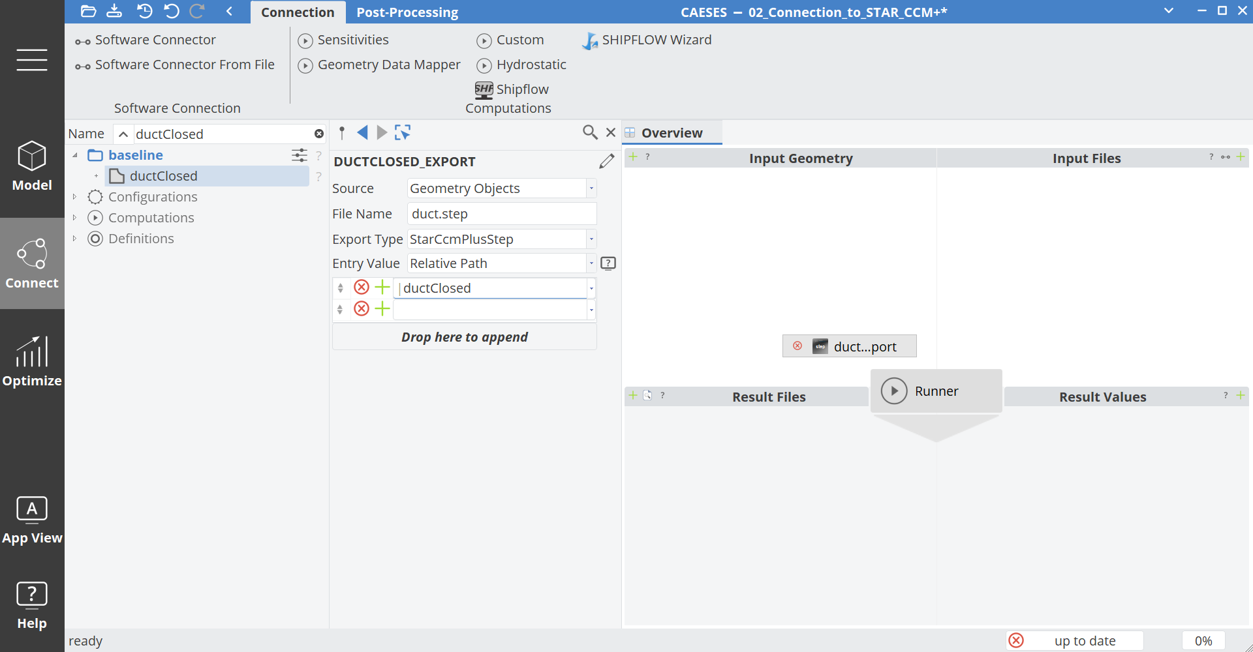1253x652 pixels.
Task: Navigate back with the blue left arrow
Action: point(362,133)
